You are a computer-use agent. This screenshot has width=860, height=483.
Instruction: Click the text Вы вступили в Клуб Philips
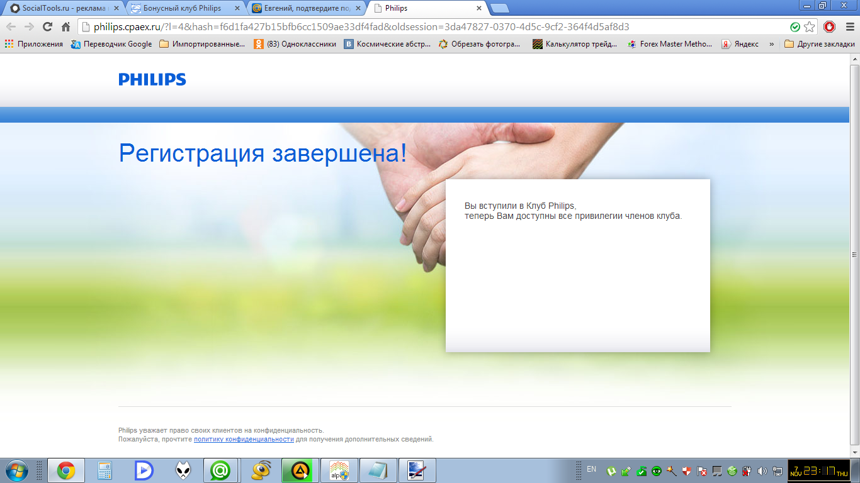(x=520, y=206)
